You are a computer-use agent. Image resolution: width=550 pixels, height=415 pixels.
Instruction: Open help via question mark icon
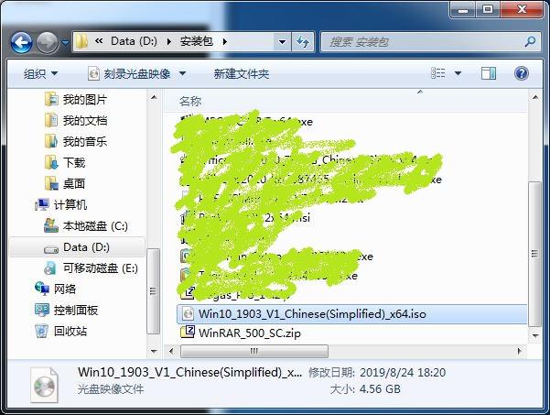[522, 73]
